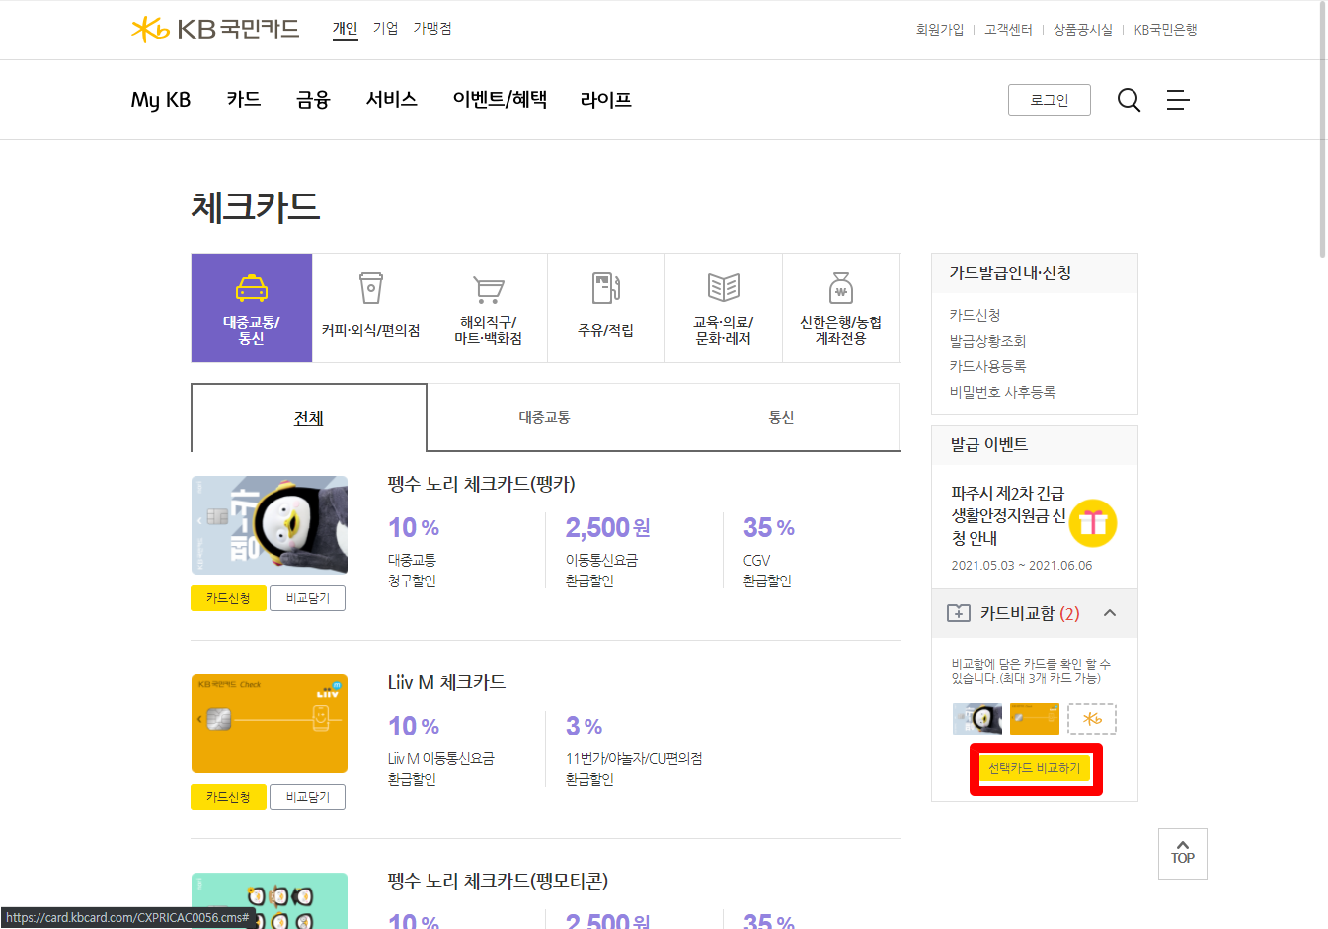Open the 펭수 노리 체크카드(펭카) title
This screenshot has width=1328, height=929.
click(482, 484)
